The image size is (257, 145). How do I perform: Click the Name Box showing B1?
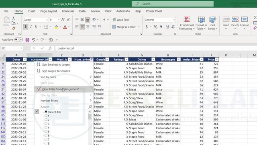click(12, 48)
